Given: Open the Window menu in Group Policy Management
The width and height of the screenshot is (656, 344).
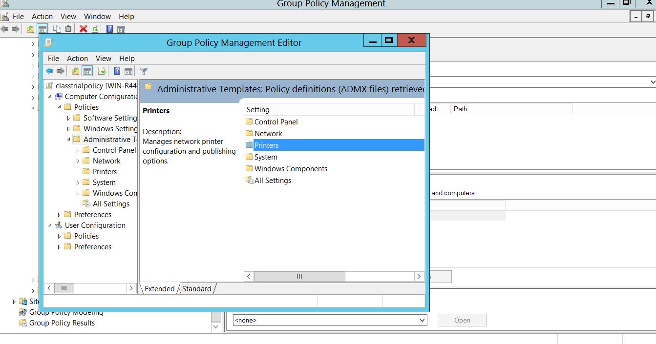Looking at the screenshot, I should click(98, 17).
